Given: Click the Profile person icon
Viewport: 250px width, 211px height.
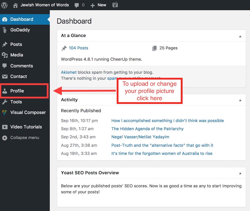Looking at the screenshot, I should pos(5,91).
